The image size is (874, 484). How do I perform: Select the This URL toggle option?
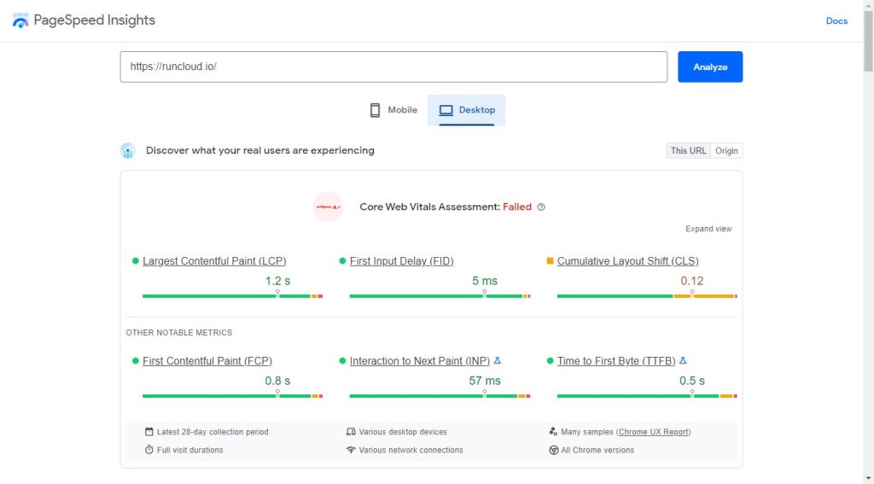coord(689,150)
